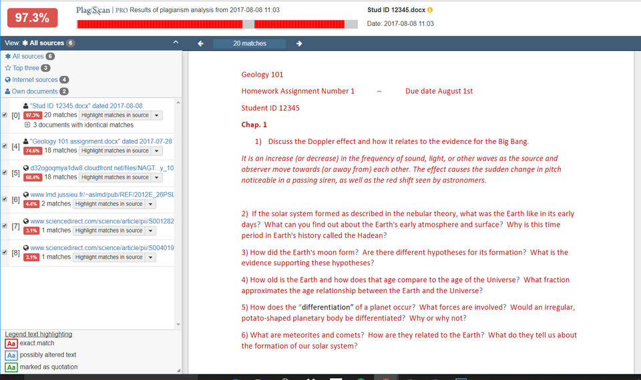Click the red exact match legend icon
641x380 pixels.
[11, 344]
